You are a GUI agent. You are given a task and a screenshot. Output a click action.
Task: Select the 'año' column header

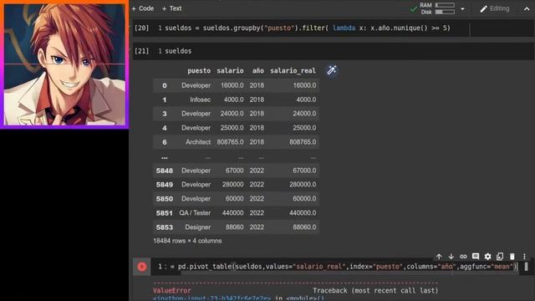(x=258, y=70)
